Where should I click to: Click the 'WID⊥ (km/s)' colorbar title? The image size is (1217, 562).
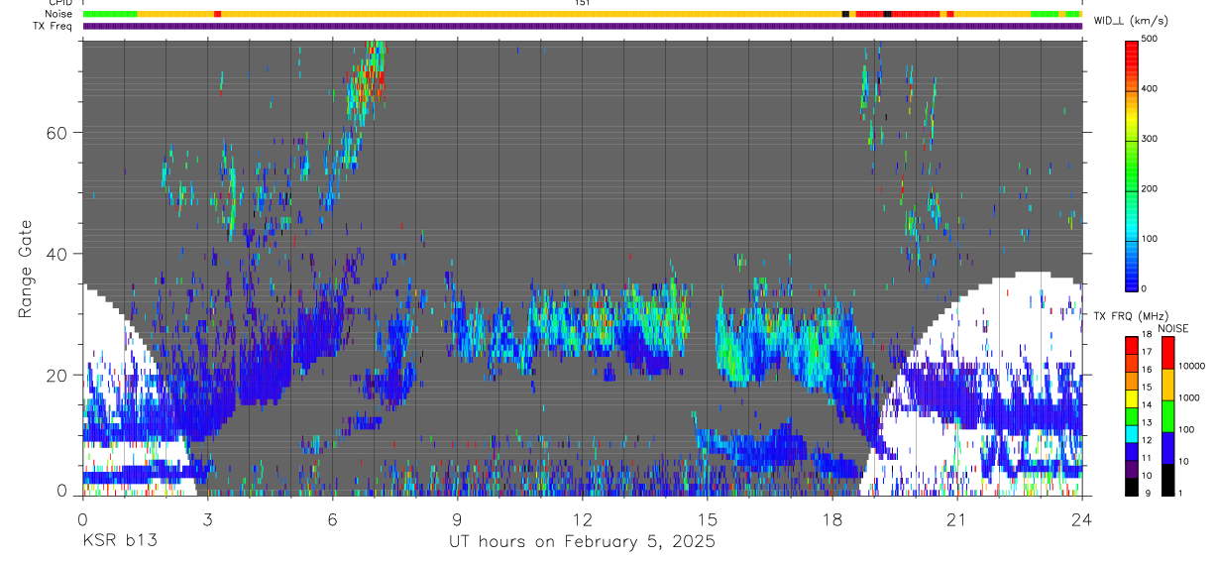1131,21
